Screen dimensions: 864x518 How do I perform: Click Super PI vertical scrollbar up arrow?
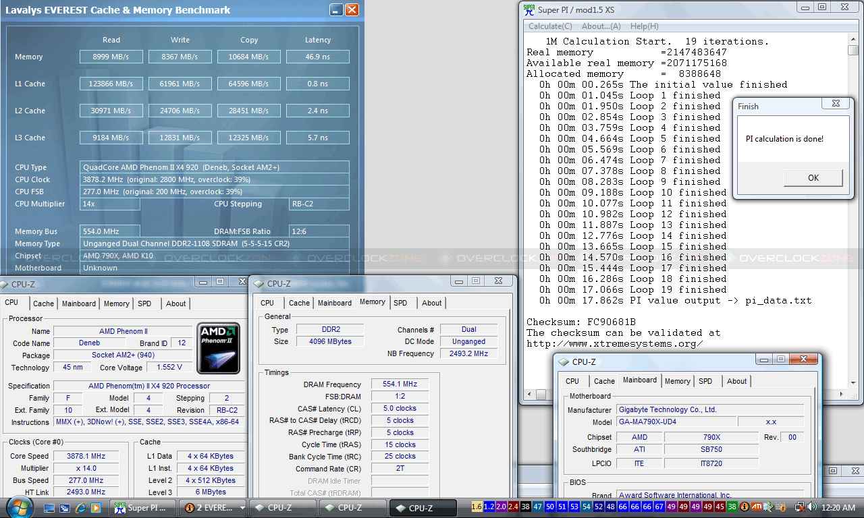(x=854, y=40)
